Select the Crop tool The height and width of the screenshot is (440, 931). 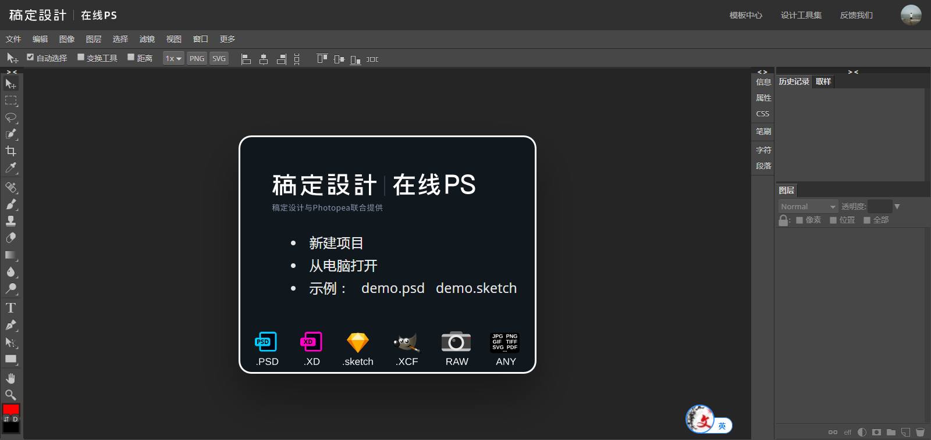[10, 151]
